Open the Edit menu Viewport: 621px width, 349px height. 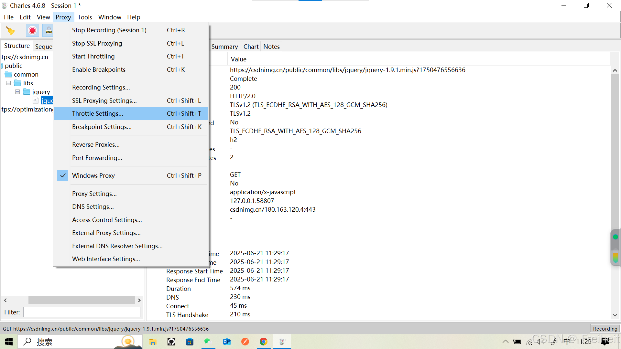click(x=25, y=17)
